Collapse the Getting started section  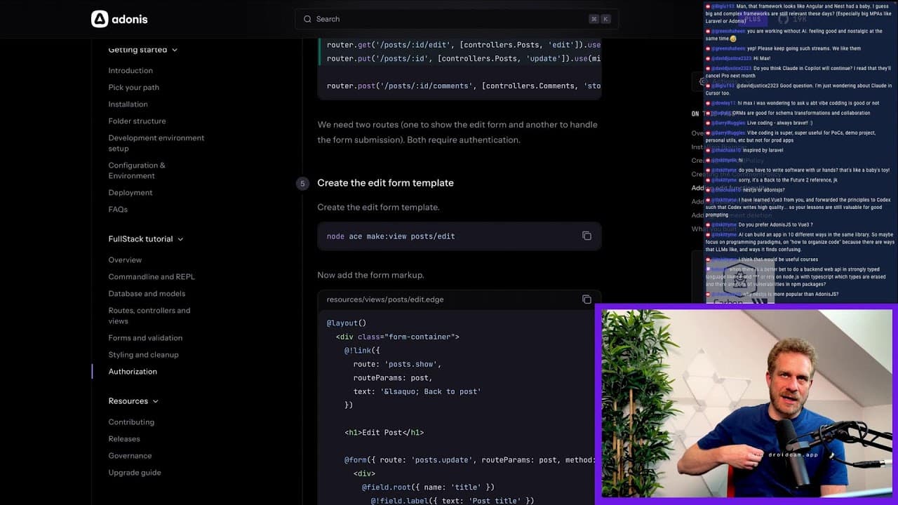click(143, 50)
